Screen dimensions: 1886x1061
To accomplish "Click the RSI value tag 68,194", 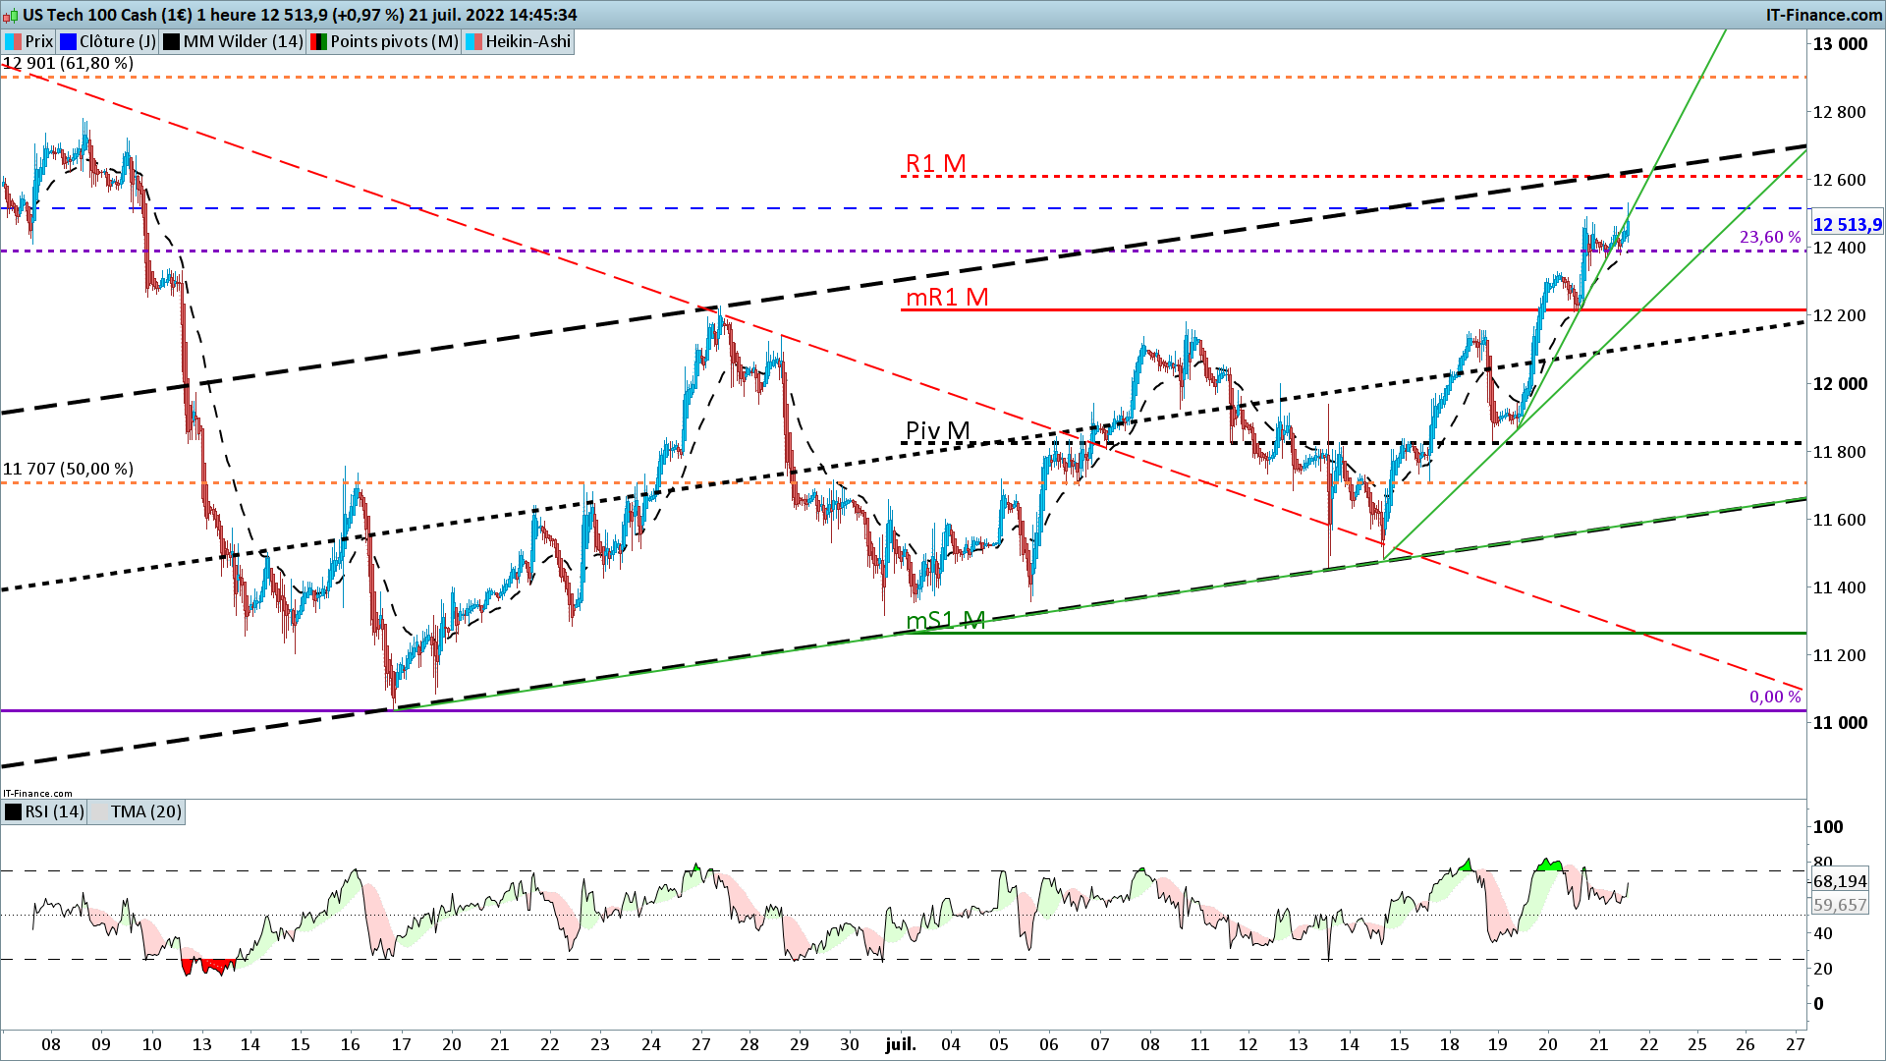I will coord(1840,881).
